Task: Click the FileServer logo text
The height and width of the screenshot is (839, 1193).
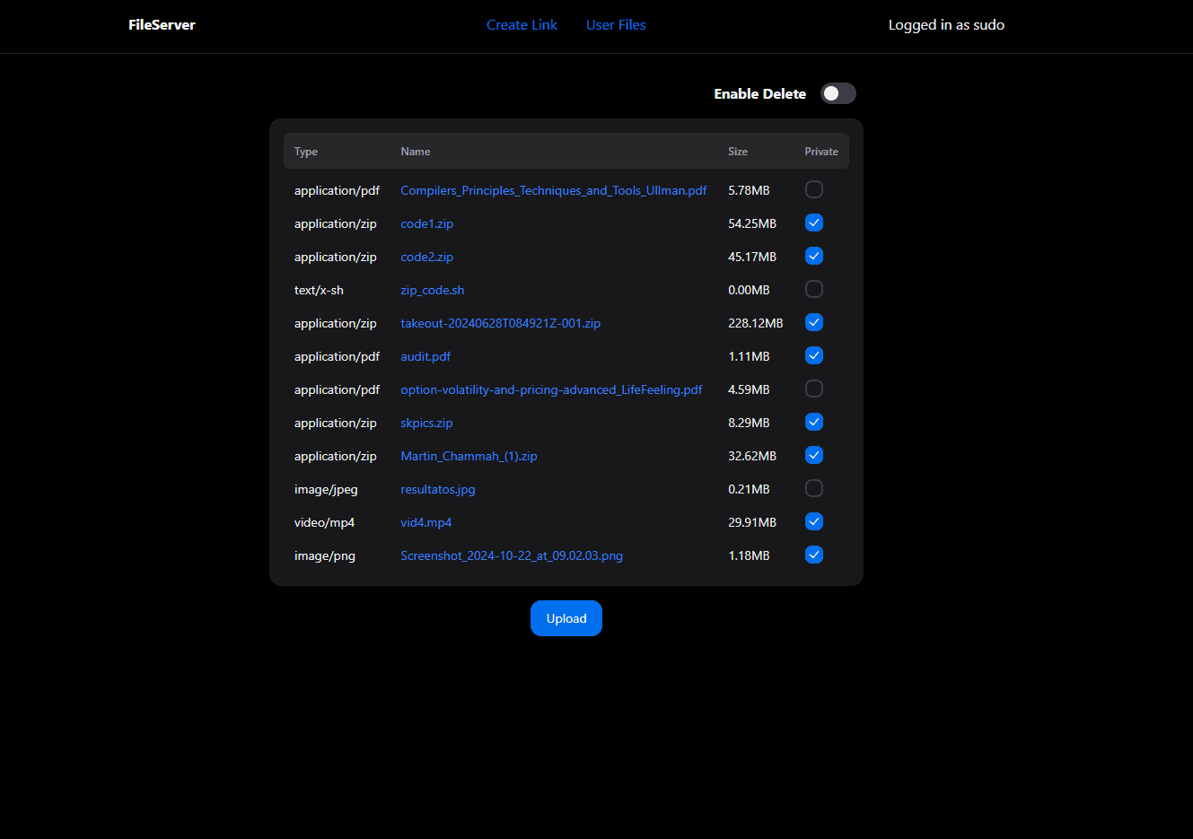Action: 162,24
